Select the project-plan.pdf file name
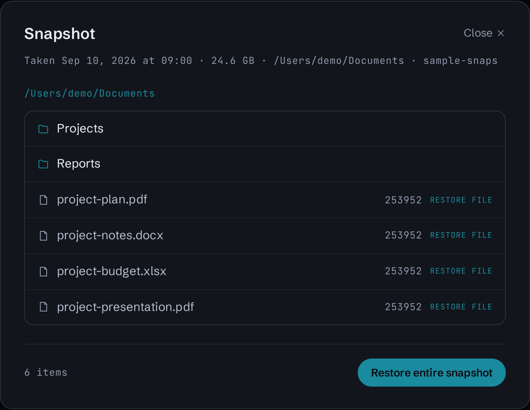Image resolution: width=530 pixels, height=410 pixels. pyautogui.click(x=102, y=200)
